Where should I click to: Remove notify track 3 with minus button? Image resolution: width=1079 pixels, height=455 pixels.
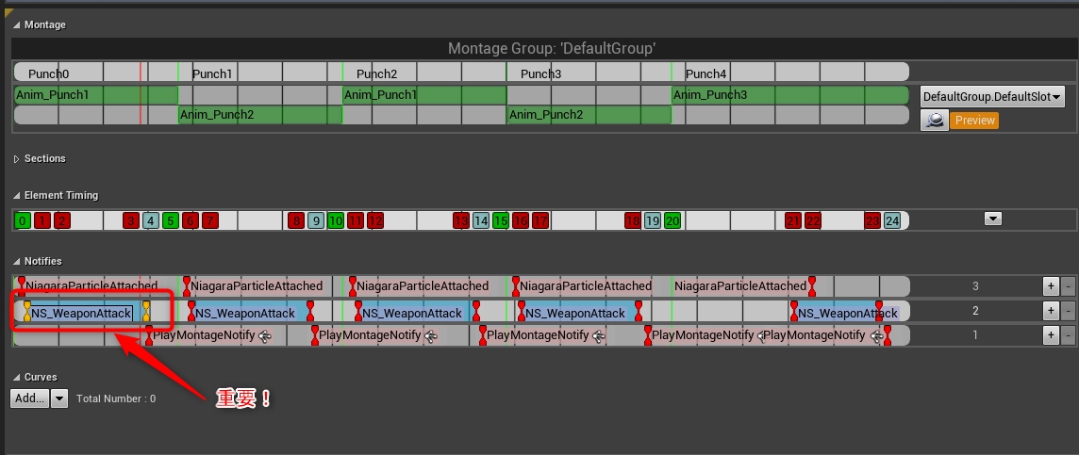coord(1068,286)
